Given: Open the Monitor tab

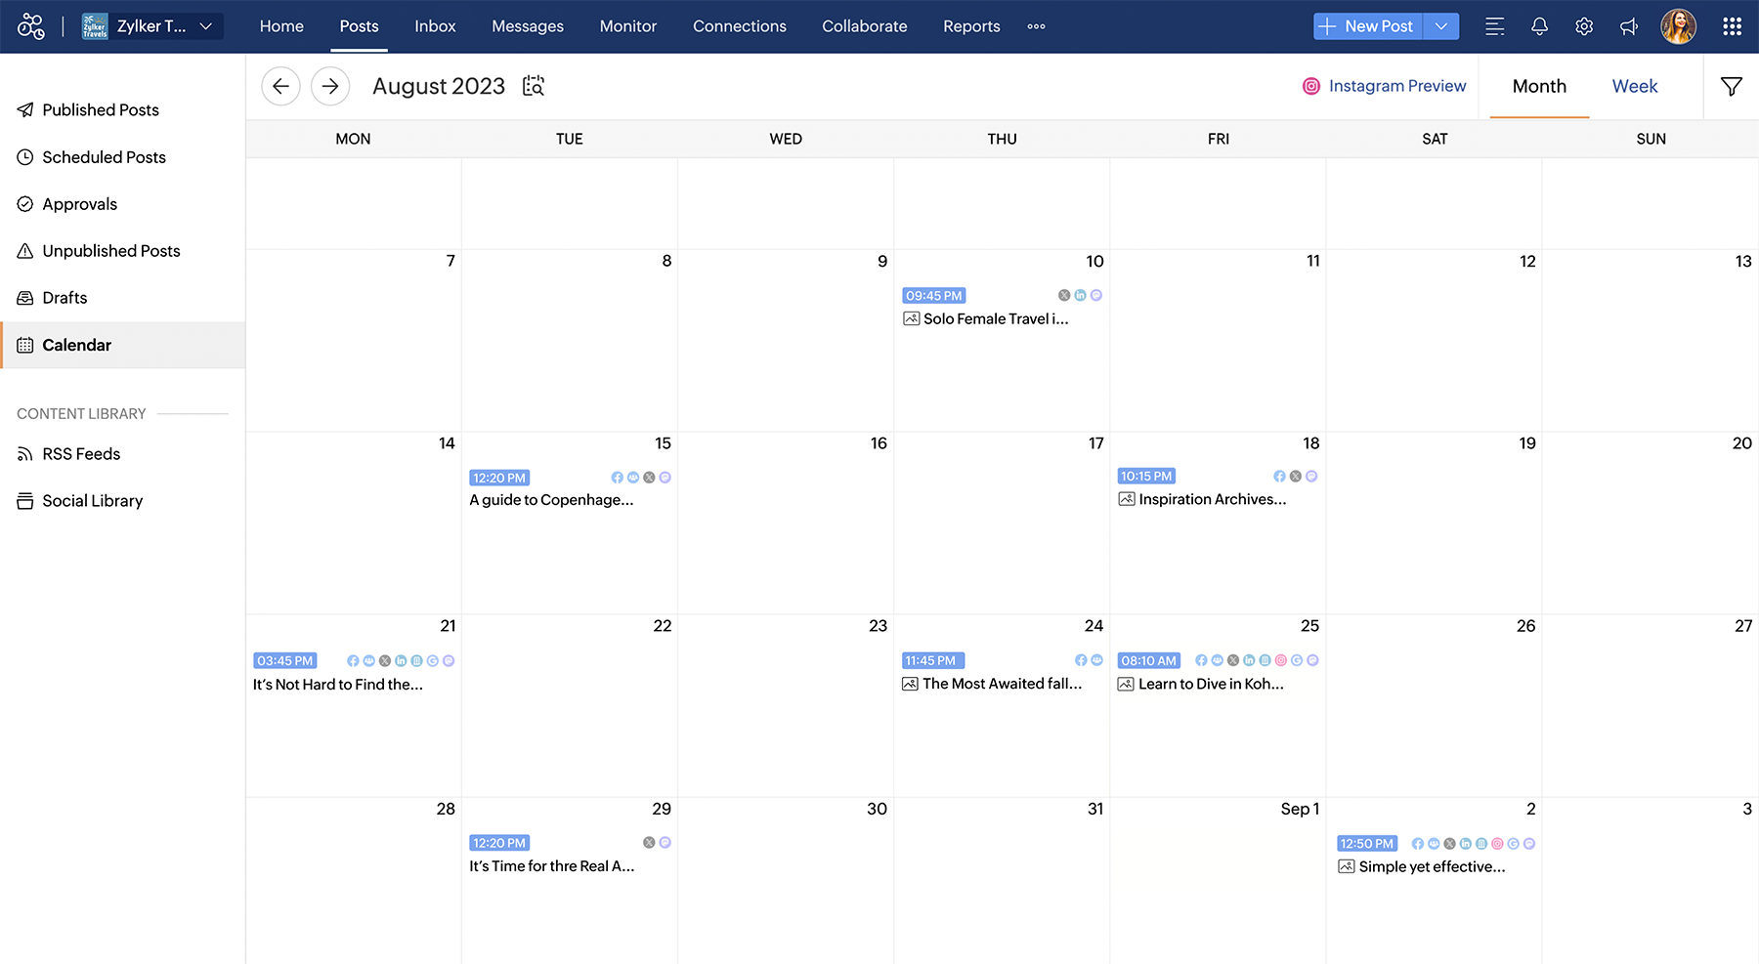Looking at the screenshot, I should (628, 26).
